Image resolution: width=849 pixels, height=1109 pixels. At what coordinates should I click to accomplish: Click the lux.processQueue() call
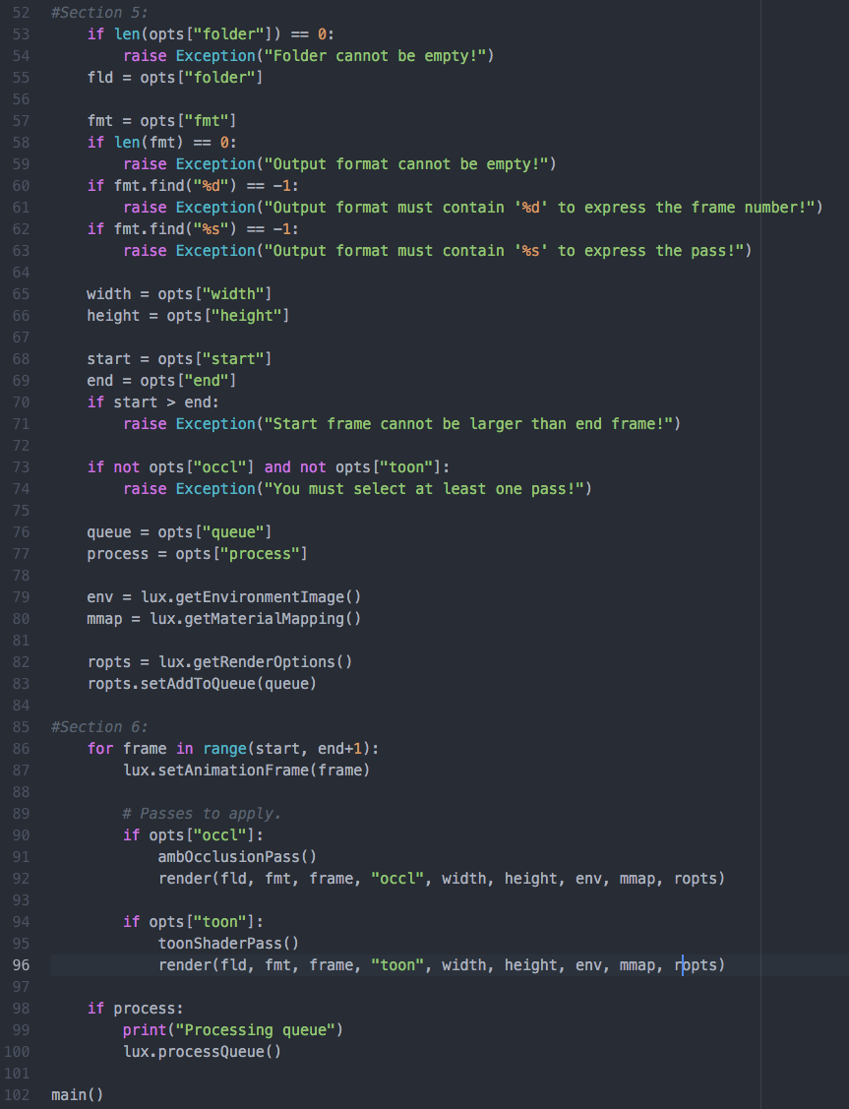[x=202, y=1052]
